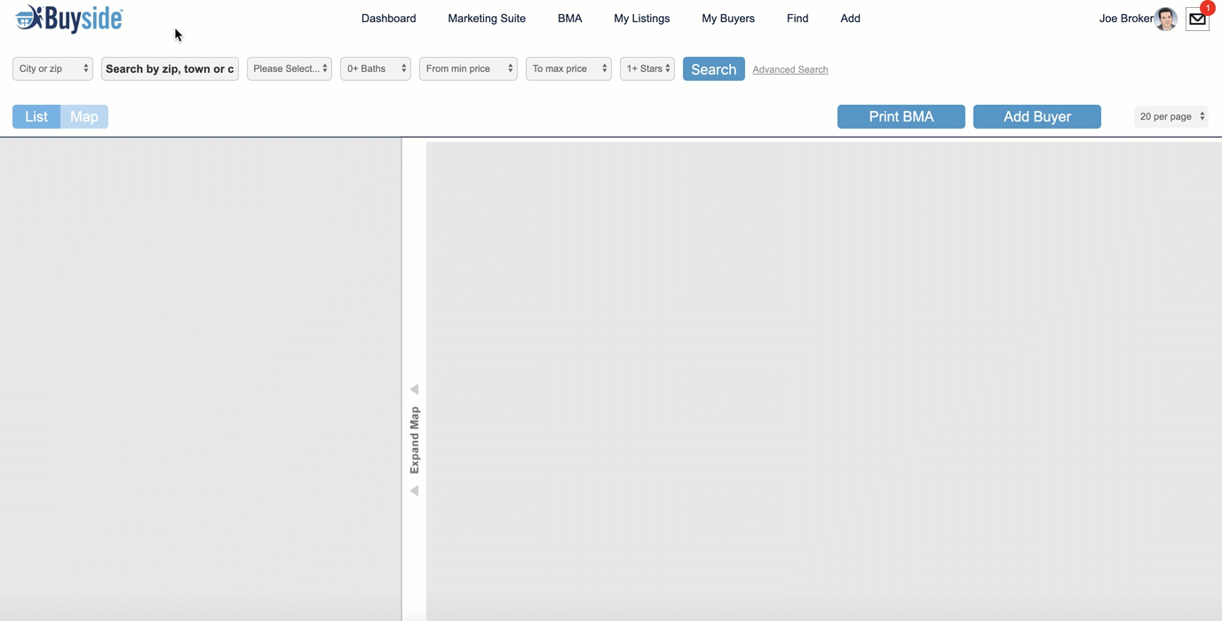Screen dimensions: 1222x621
Task: Open My Listings in top navigation
Action: point(642,19)
